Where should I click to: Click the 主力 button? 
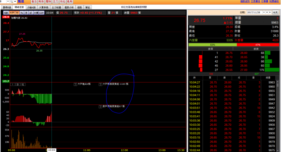tap(55, 2)
